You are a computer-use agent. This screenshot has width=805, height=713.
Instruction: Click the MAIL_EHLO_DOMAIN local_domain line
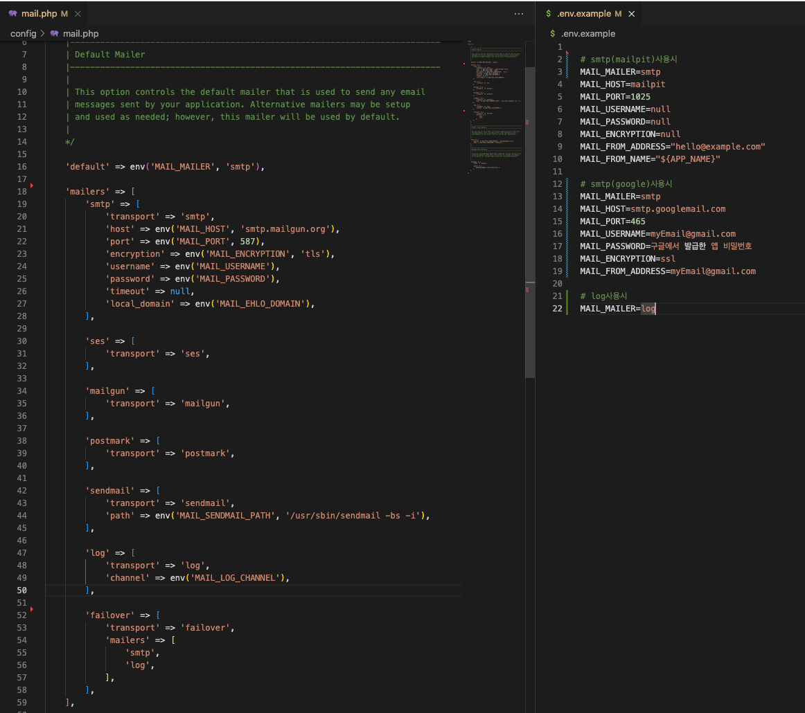(x=210, y=304)
